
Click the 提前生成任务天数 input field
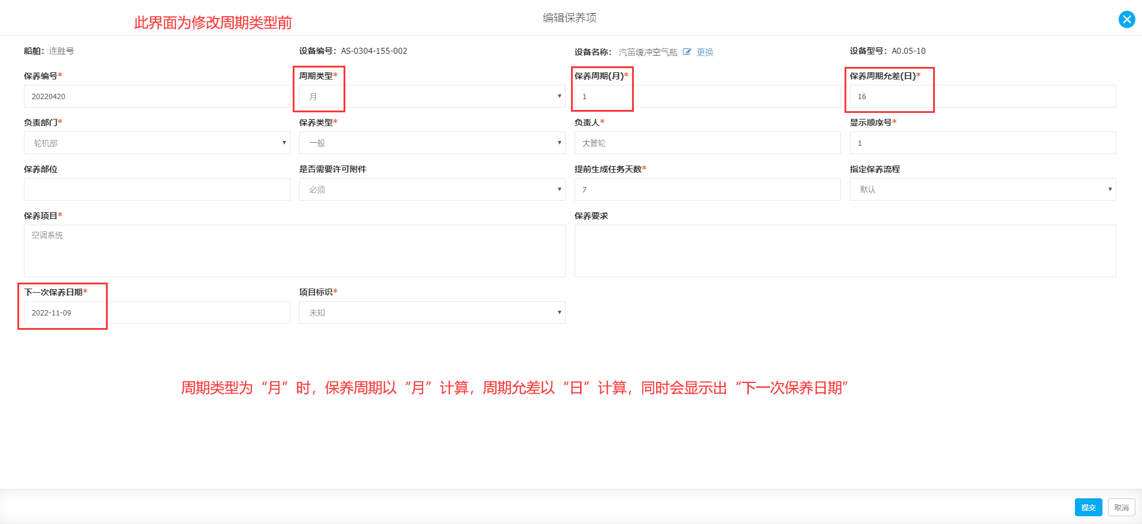[x=707, y=189]
